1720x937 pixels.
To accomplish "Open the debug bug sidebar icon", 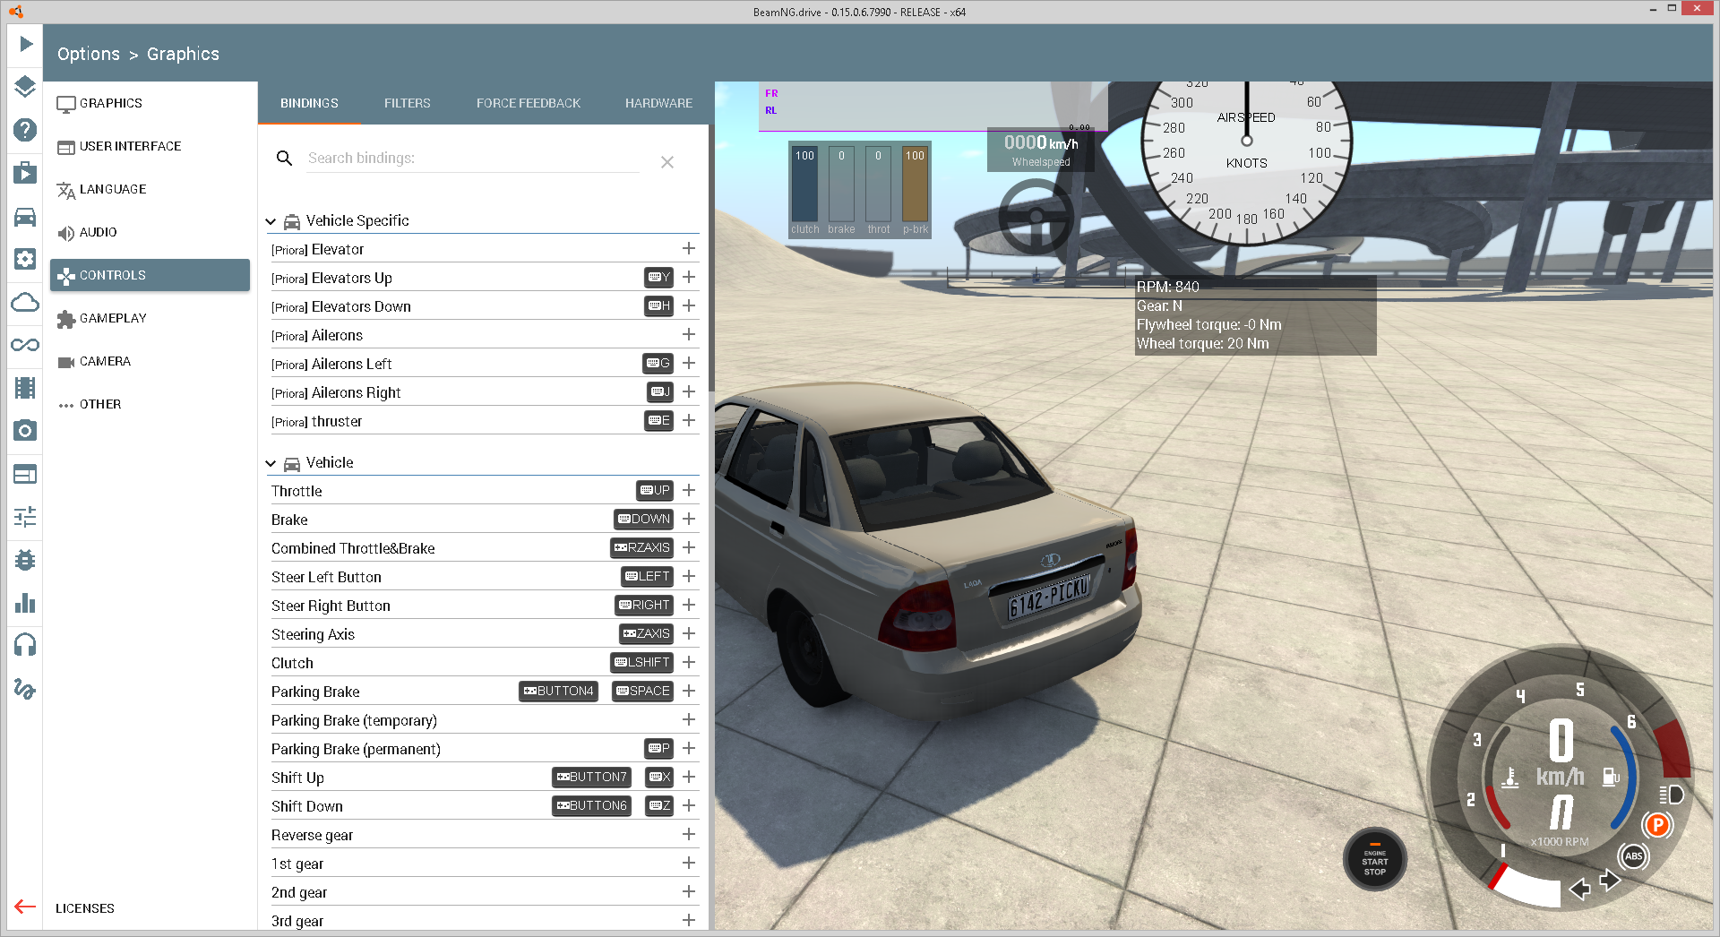I will tap(25, 560).
